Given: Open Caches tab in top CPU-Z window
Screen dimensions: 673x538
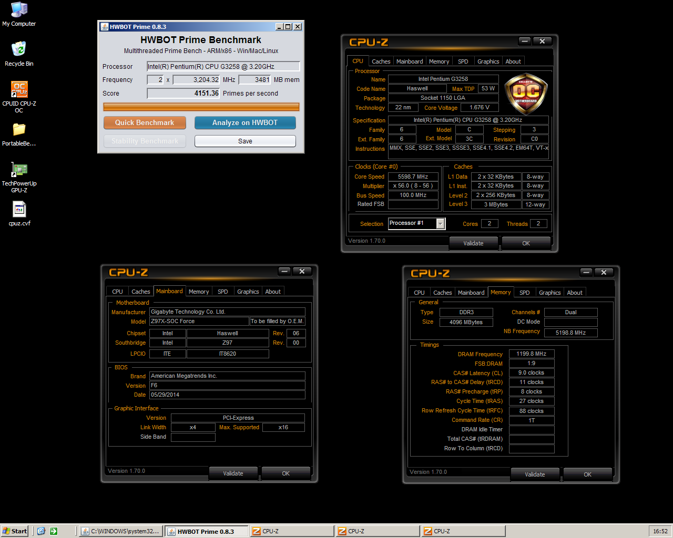Looking at the screenshot, I should 381,61.
